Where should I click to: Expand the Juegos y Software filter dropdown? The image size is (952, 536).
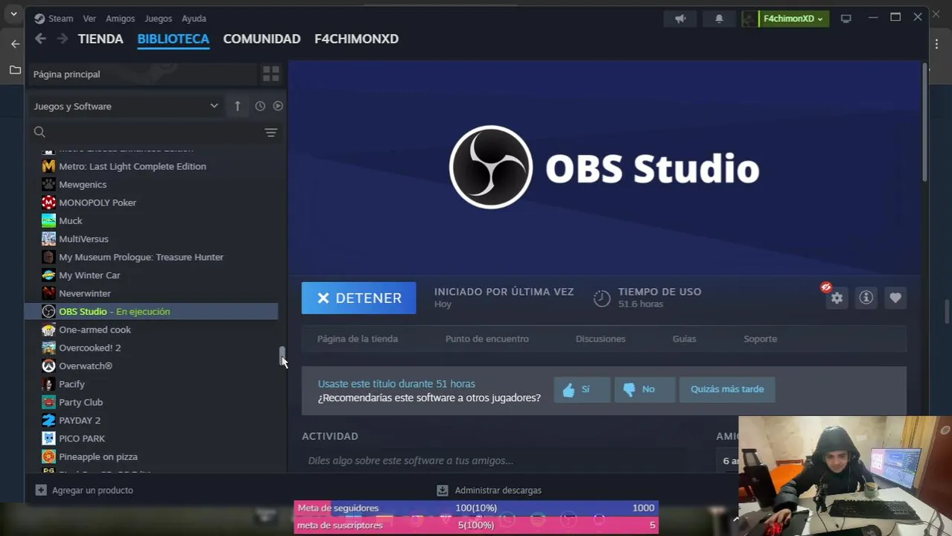pyautogui.click(x=126, y=106)
